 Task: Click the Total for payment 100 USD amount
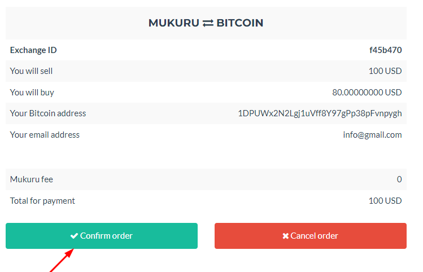point(385,201)
